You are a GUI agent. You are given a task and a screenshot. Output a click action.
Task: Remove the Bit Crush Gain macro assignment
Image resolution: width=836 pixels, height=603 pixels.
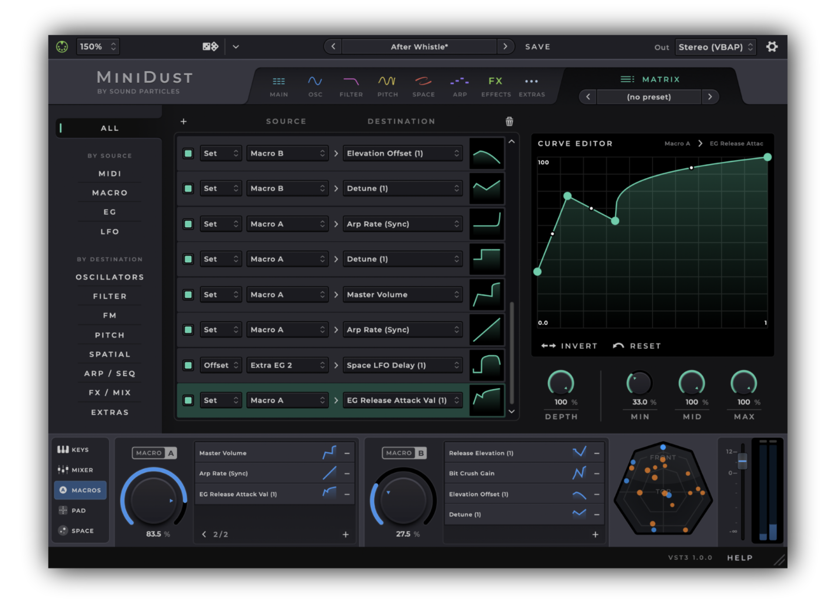pos(597,473)
